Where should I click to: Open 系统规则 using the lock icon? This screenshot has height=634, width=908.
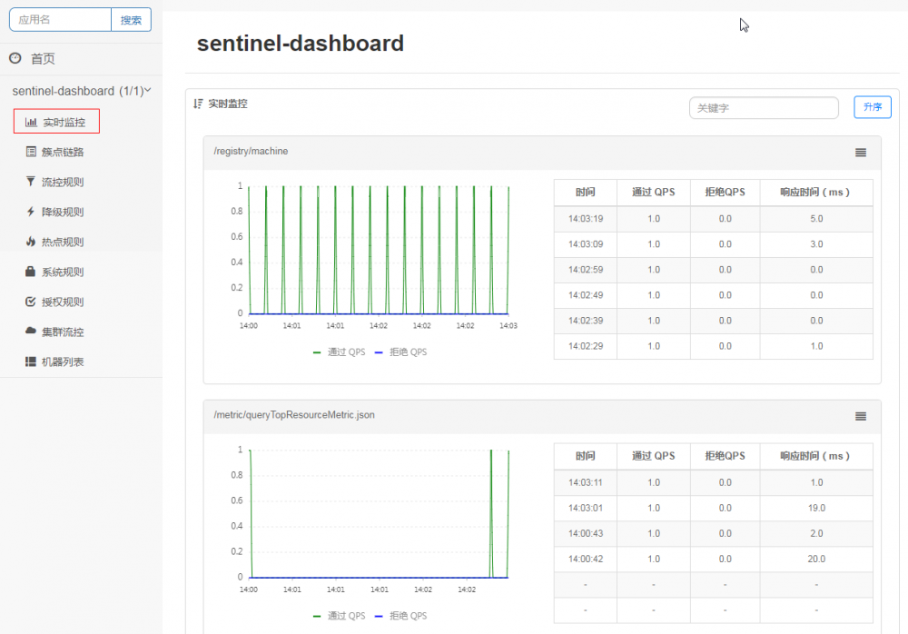pos(28,271)
